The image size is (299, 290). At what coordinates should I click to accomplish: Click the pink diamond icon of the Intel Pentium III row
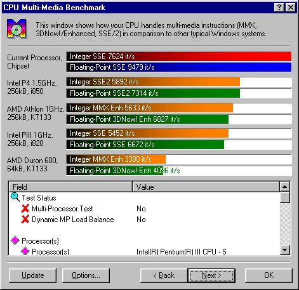click(25, 251)
